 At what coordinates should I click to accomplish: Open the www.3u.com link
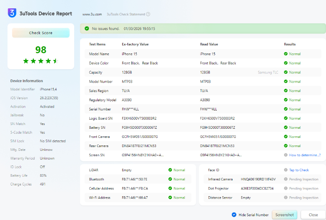click(92, 14)
